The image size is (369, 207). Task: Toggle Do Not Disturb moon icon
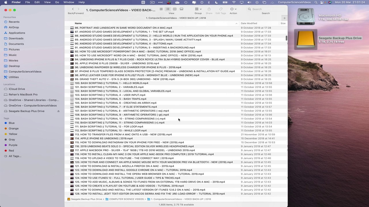pyautogui.click(x=217, y=2)
